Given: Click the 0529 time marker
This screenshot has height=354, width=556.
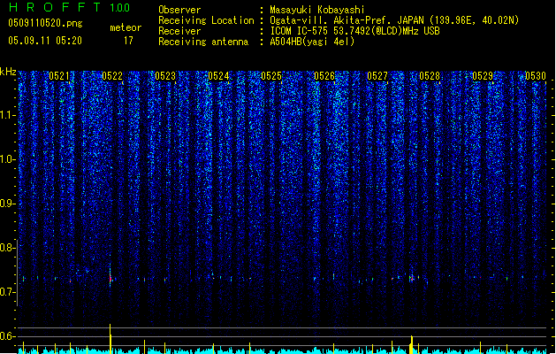Looking at the screenshot, I should (483, 76).
